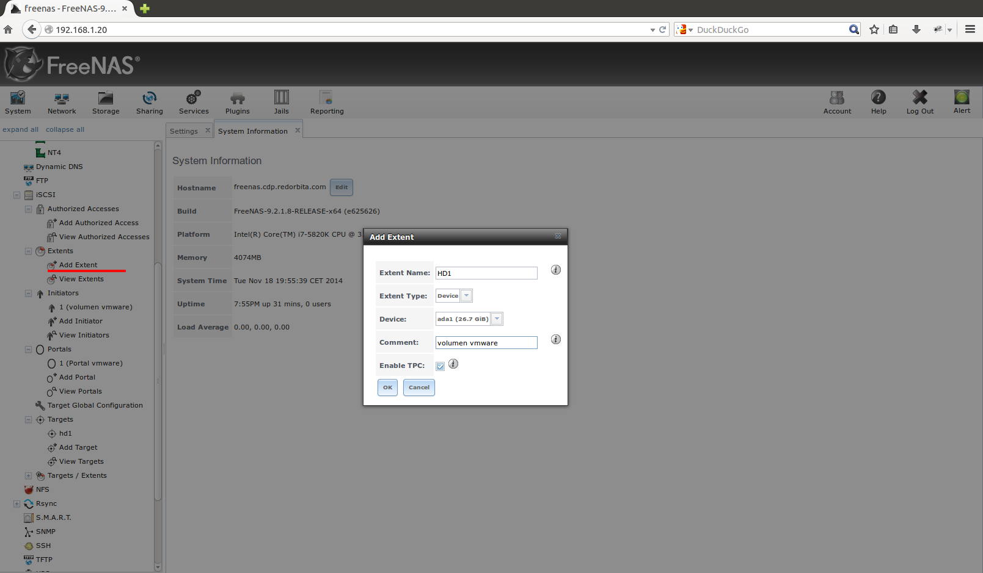Open the Extent Type dropdown
Image resolution: width=983 pixels, height=573 pixels.
[466, 296]
